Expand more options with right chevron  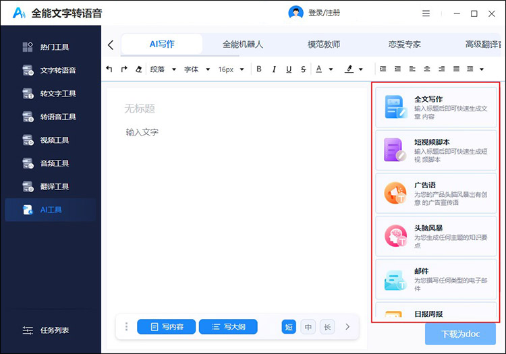347,326
